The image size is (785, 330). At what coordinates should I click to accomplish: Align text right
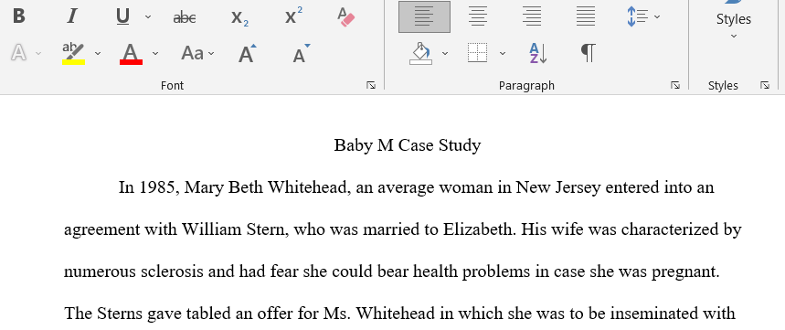(532, 16)
